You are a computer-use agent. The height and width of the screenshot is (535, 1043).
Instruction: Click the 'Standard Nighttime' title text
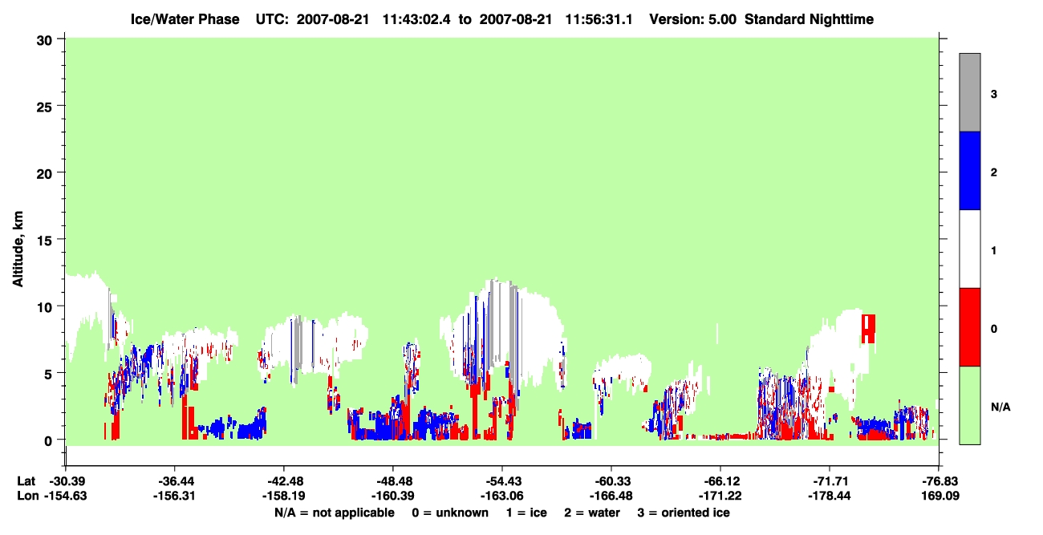pyautogui.click(x=809, y=18)
